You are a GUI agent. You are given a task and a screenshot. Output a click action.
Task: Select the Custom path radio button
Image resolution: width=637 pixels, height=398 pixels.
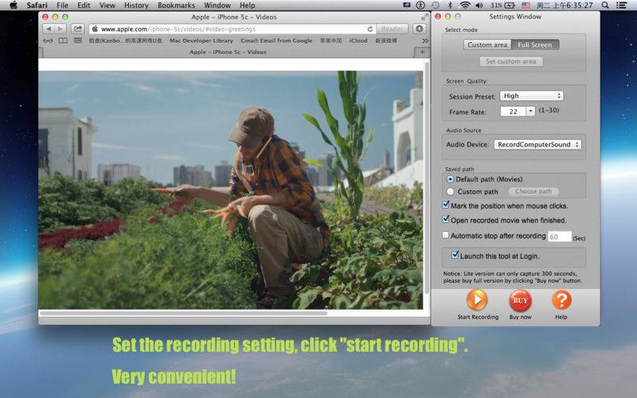(x=450, y=191)
